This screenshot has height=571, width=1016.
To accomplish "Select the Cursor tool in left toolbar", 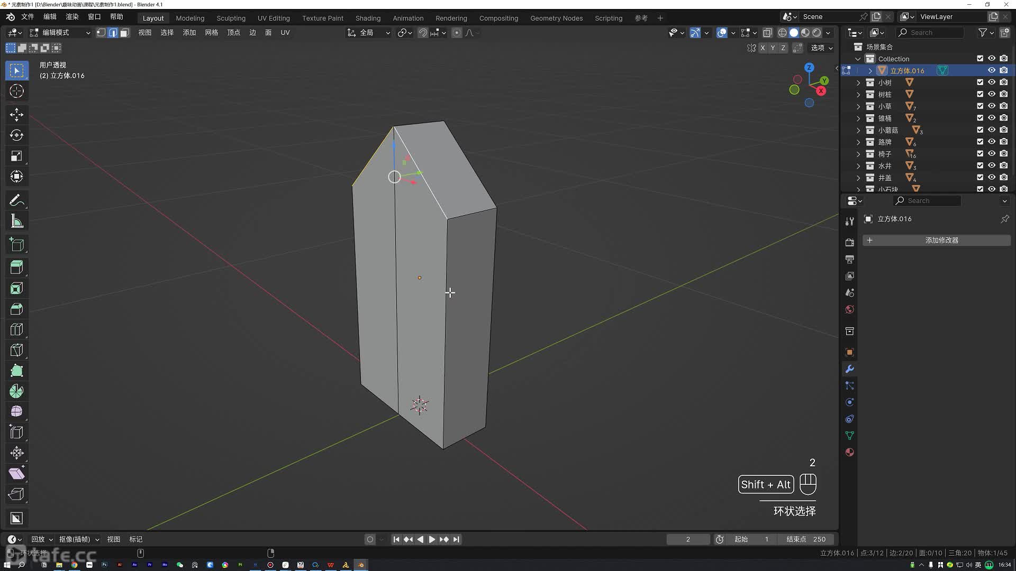I will (16, 91).
